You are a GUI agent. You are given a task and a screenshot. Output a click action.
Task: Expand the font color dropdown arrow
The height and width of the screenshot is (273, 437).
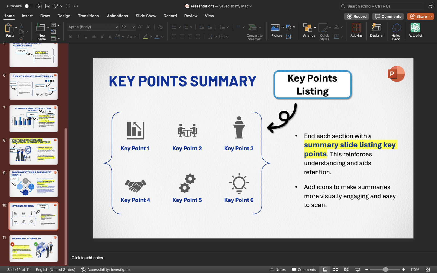pyautogui.click(x=162, y=37)
